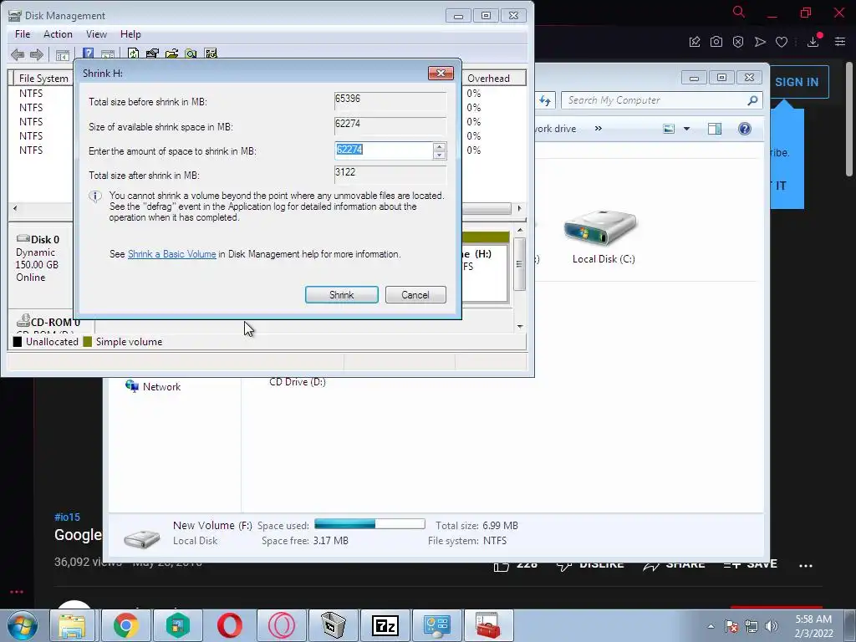Screen dimensions: 856x642
Task: Click Space used bar for New Volume (F:)
Action: [x=369, y=524]
